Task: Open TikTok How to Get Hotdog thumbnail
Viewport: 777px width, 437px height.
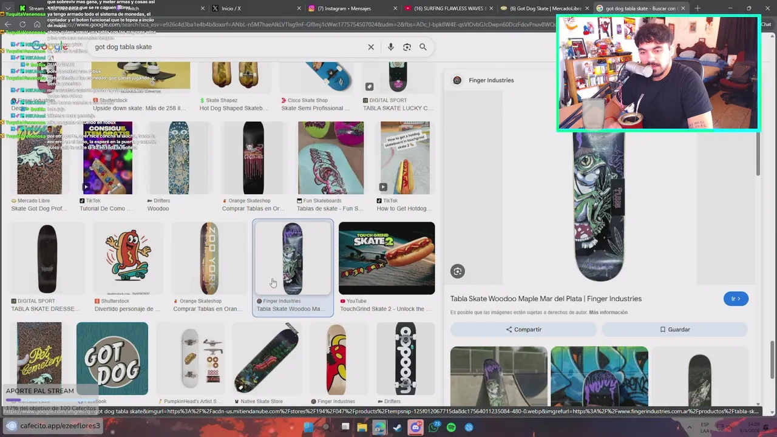Action: click(405, 158)
